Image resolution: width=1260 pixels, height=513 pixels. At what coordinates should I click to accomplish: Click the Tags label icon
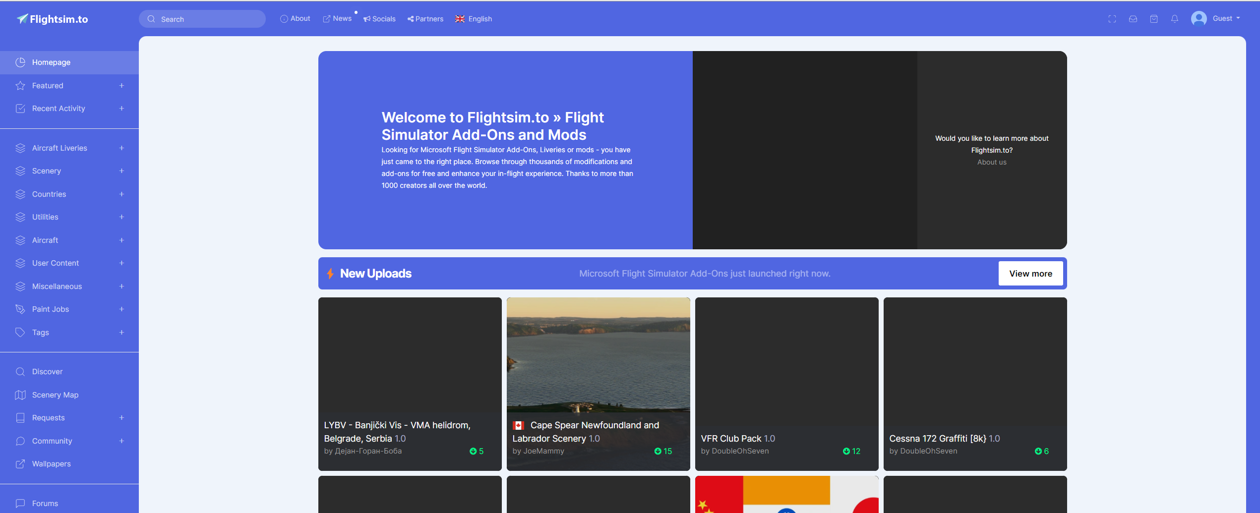pos(20,333)
